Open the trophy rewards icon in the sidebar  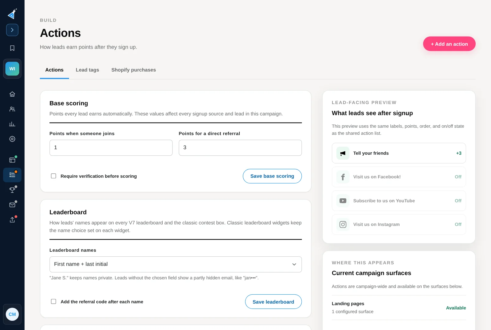coord(12,190)
